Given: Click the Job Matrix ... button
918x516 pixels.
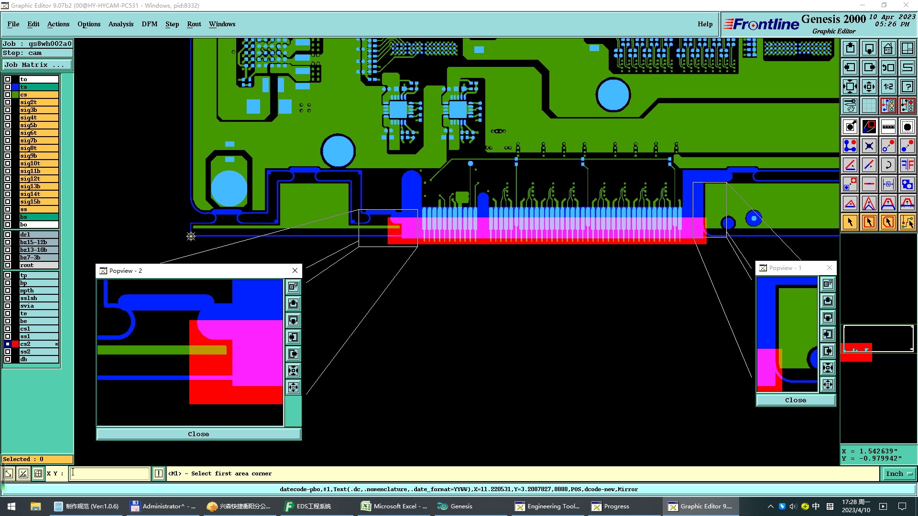Looking at the screenshot, I should (37, 64).
